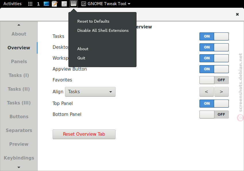Select the Overview sidebar tab
Screen dimensions: 244x171
(x=19, y=48)
